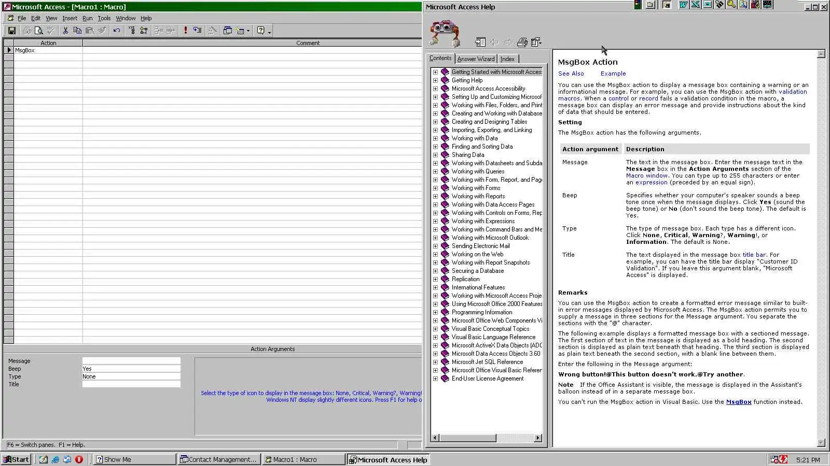Image resolution: width=830 pixels, height=466 pixels.
Task: Click the Title argument input field
Action: click(131, 384)
